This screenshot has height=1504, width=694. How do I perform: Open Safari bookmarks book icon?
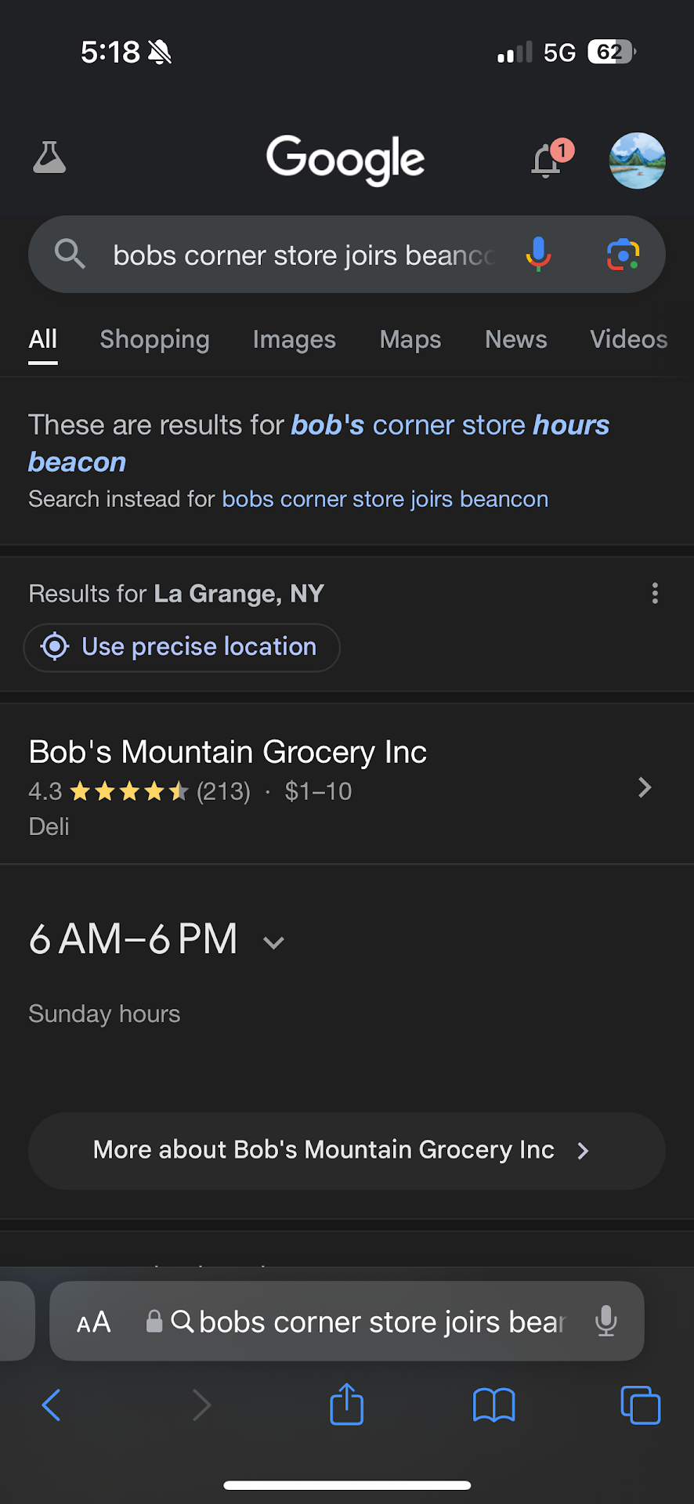coord(493,1405)
